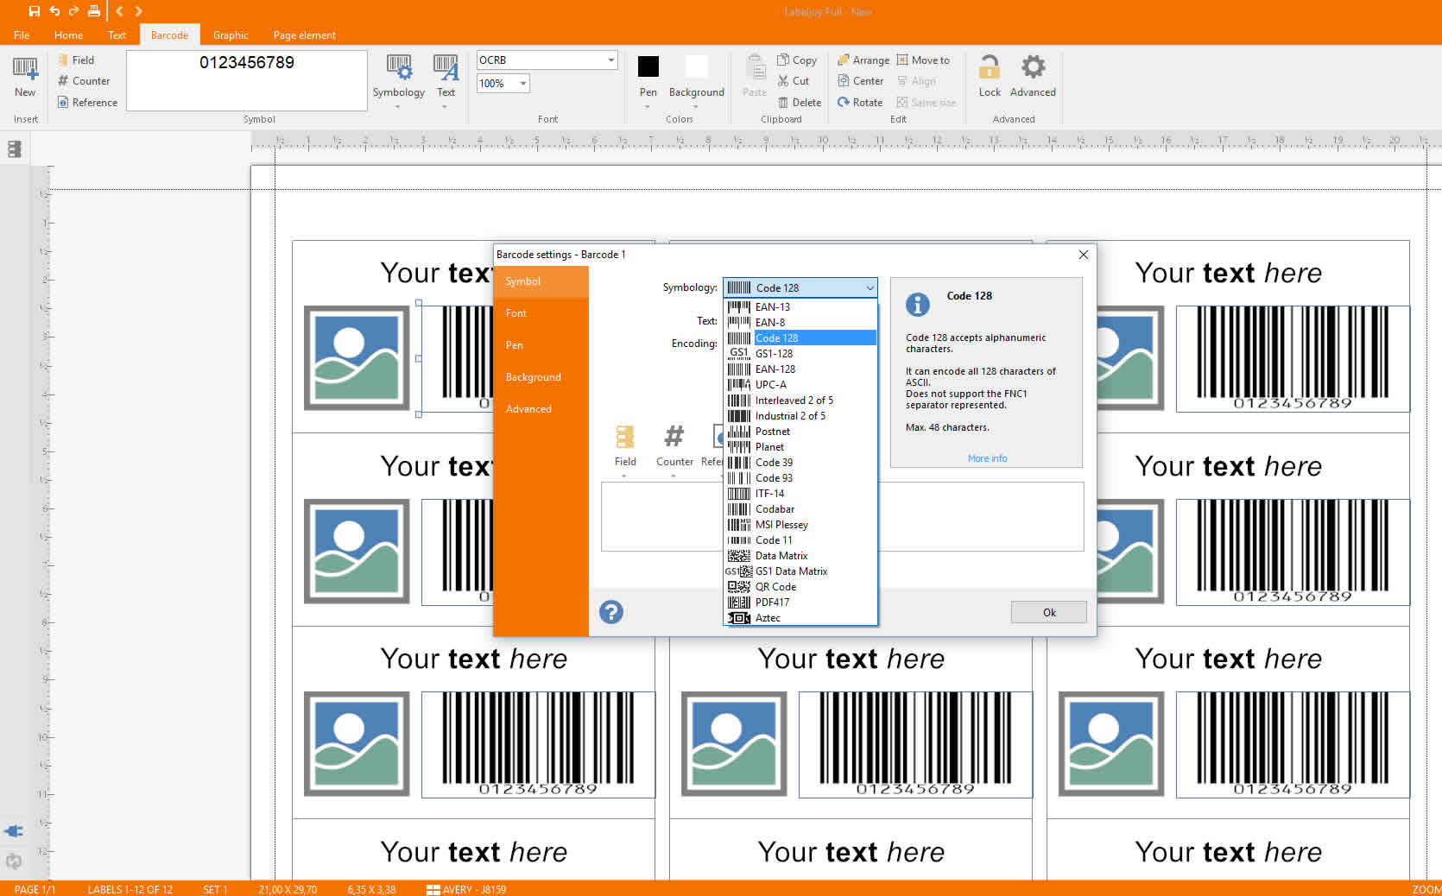Insert a Reference in the ribbon
This screenshot has height=896, width=1442.
(x=87, y=102)
